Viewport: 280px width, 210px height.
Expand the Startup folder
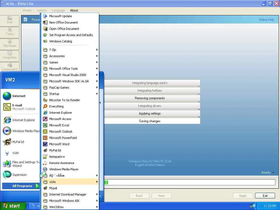click(x=70, y=94)
